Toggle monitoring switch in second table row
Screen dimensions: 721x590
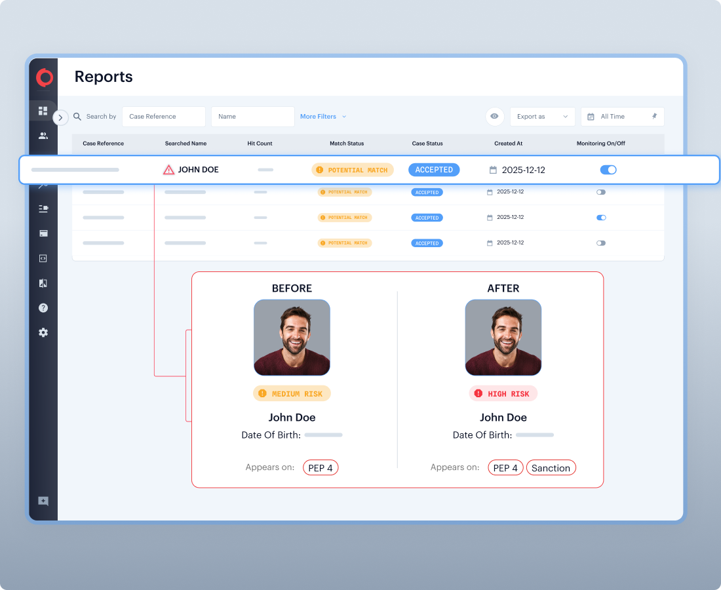pyautogui.click(x=601, y=192)
